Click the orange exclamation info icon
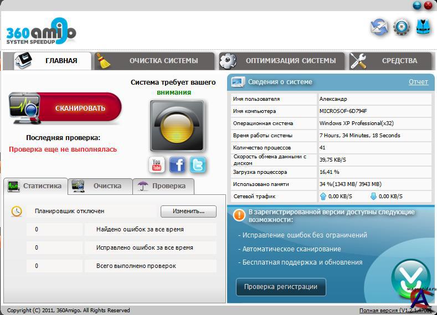Viewport: 437px width, 315px height. [x=239, y=215]
